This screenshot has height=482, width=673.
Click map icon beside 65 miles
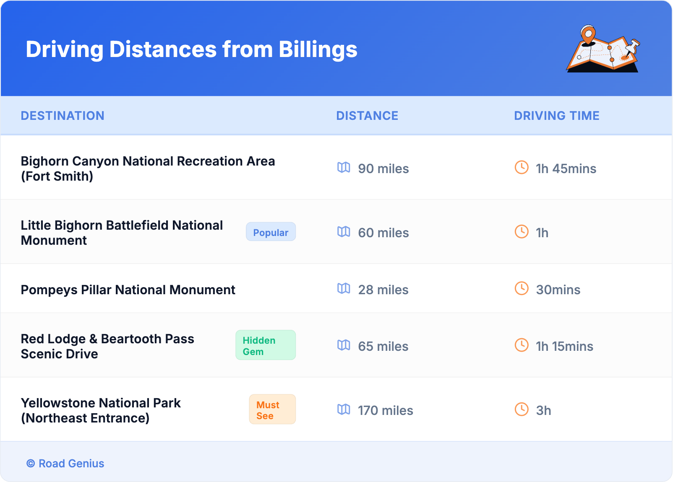[x=344, y=345]
